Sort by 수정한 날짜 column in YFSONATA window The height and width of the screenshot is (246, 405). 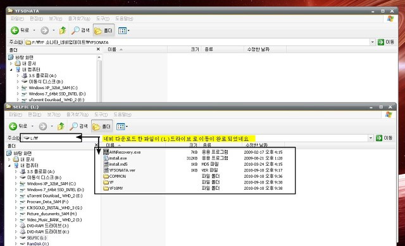265,49
